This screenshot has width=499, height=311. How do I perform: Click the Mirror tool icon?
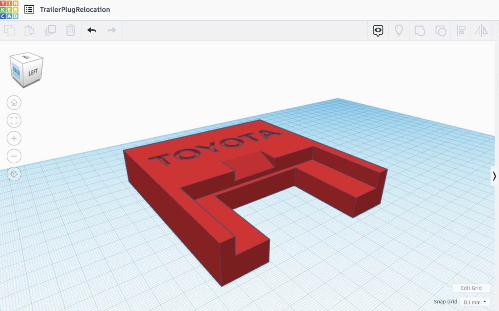click(481, 31)
